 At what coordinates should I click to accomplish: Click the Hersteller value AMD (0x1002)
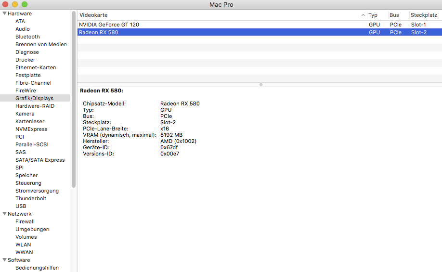coord(178,141)
